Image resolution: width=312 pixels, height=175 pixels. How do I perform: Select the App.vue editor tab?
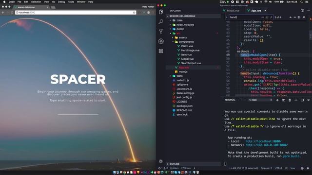point(256,11)
